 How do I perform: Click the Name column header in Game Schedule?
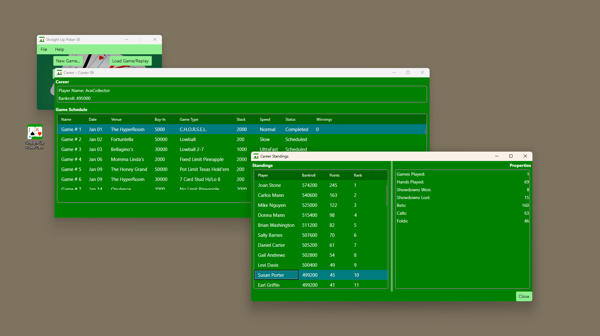66,119
